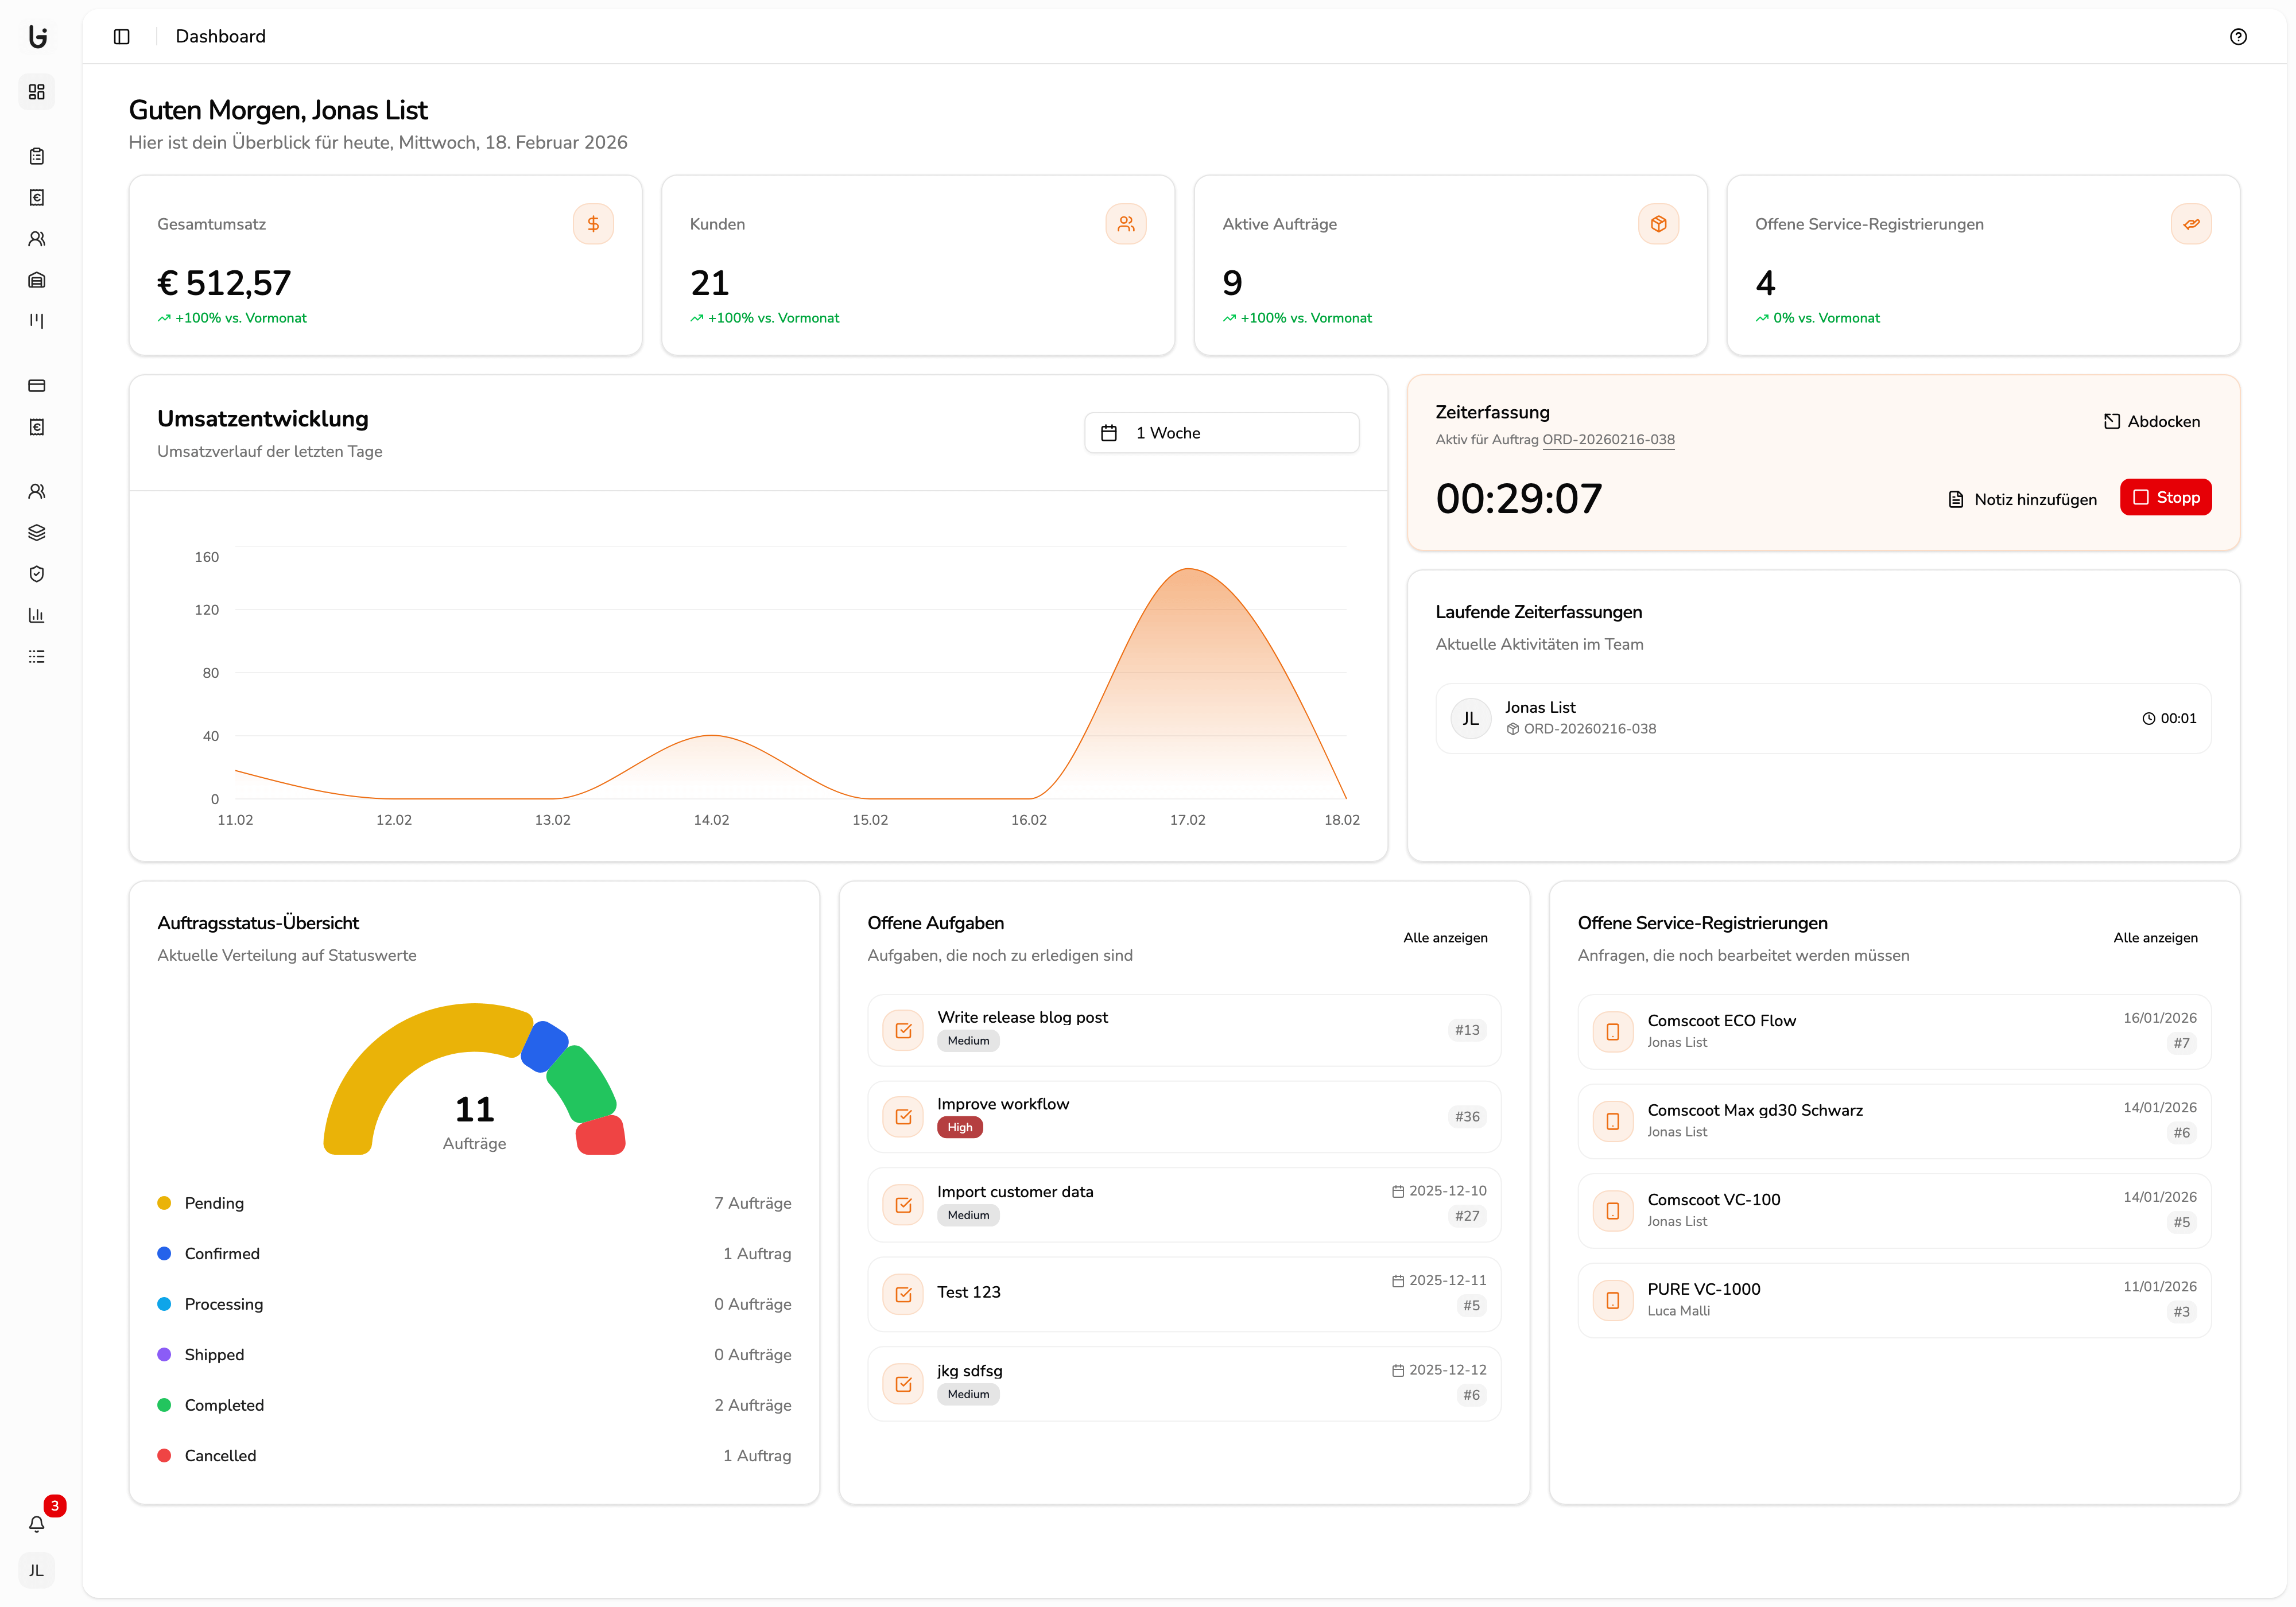Image resolution: width=2296 pixels, height=1607 pixels.
Task: Click the stacked layers sidebar icon
Action: point(37,533)
